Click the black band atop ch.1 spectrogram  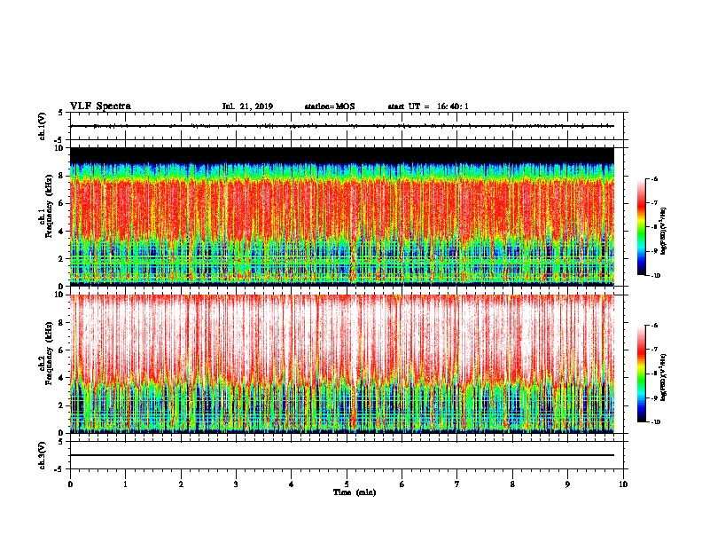(x=342, y=155)
